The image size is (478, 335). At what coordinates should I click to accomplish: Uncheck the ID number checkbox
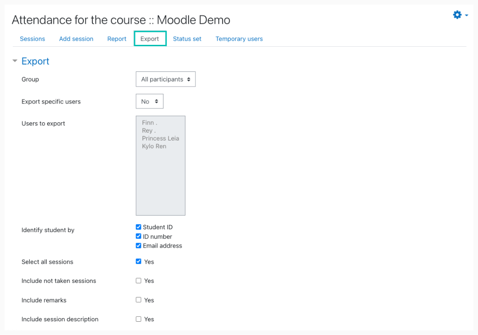[139, 237]
